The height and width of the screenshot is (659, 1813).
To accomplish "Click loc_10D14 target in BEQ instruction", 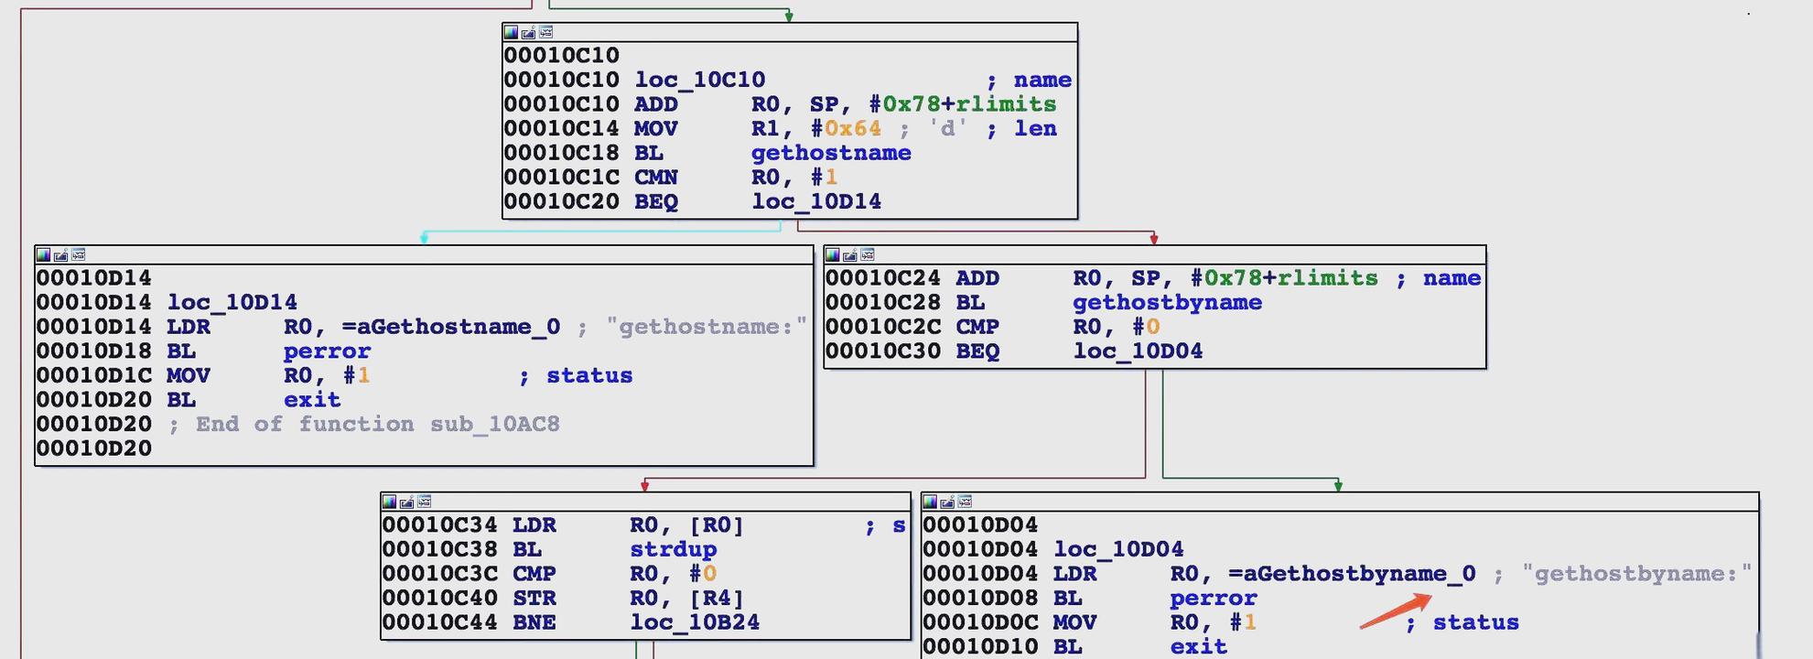I will click(816, 201).
